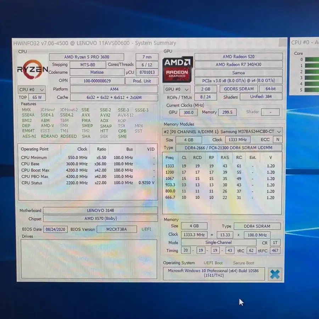Screen dimensions: 319x319
Task: Click the Secure Boot label
Action: pos(244,263)
